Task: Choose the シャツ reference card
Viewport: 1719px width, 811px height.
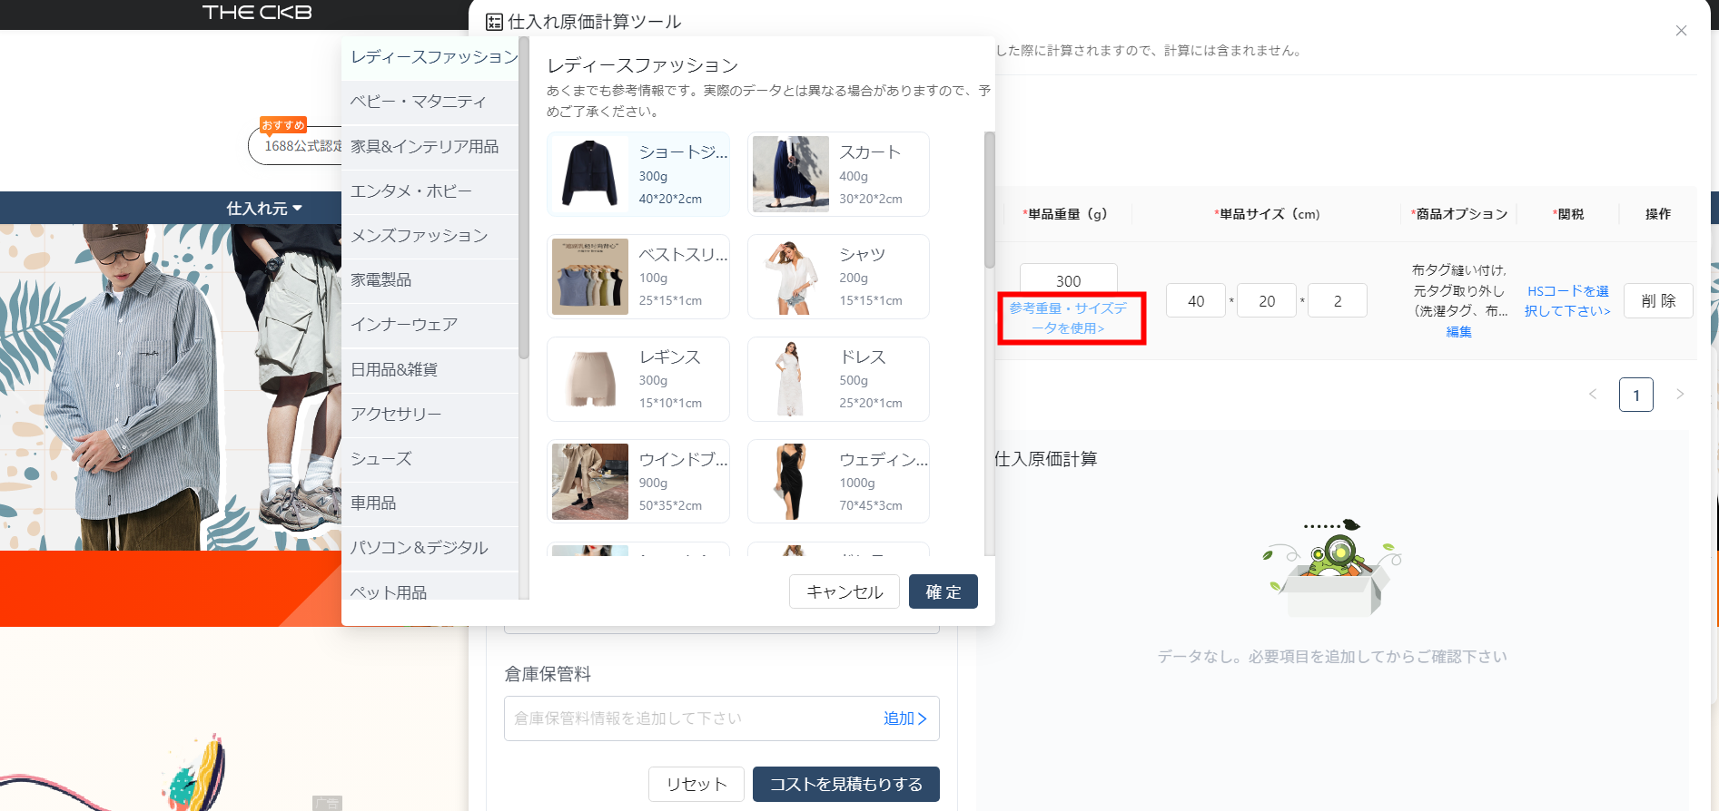Action: [838, 277]
